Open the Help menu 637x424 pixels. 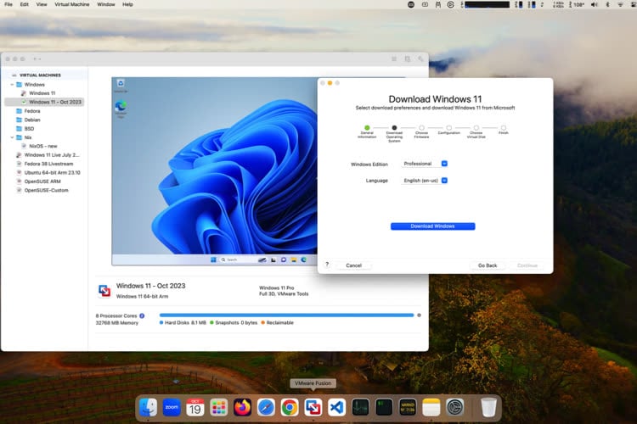click(127, 4)
